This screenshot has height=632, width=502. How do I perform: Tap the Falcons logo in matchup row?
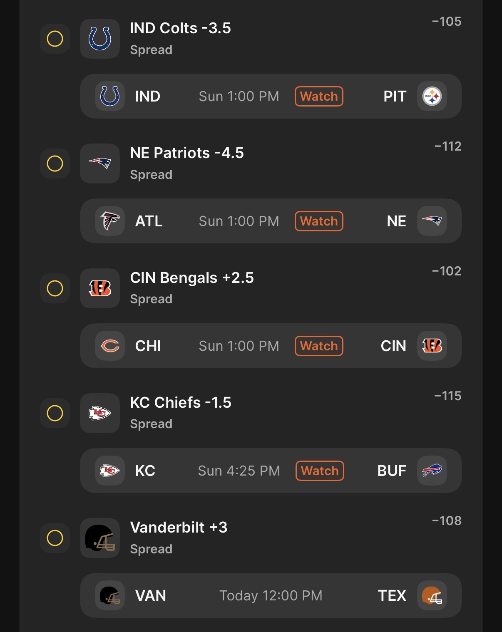[x=110, y=221]
